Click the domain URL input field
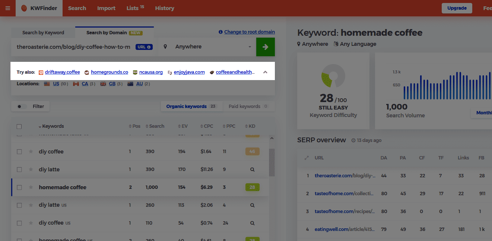This screenshot has width=492, height=241. click(73, 47)
